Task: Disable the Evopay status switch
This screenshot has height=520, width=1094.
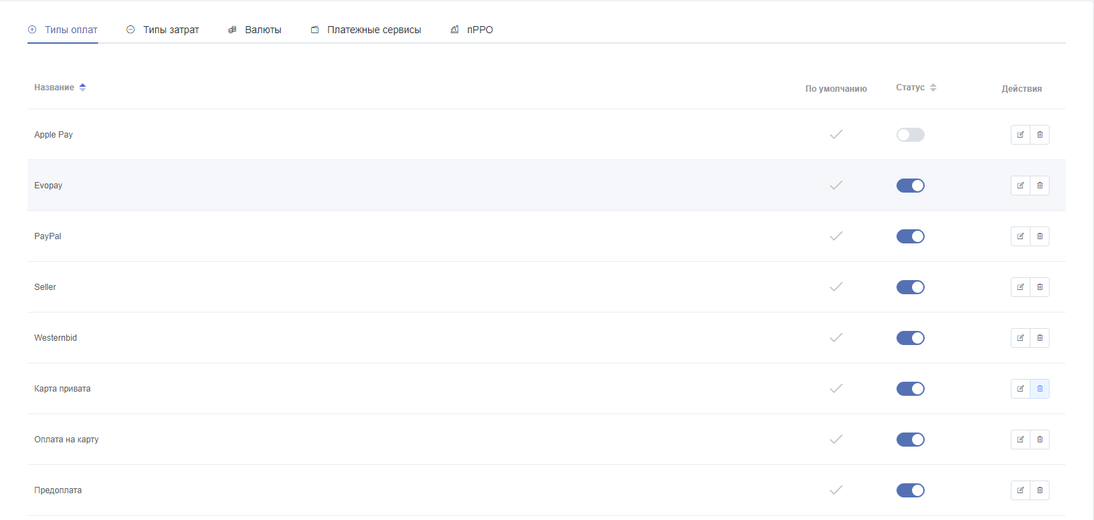Action: (x=911, y=186)
